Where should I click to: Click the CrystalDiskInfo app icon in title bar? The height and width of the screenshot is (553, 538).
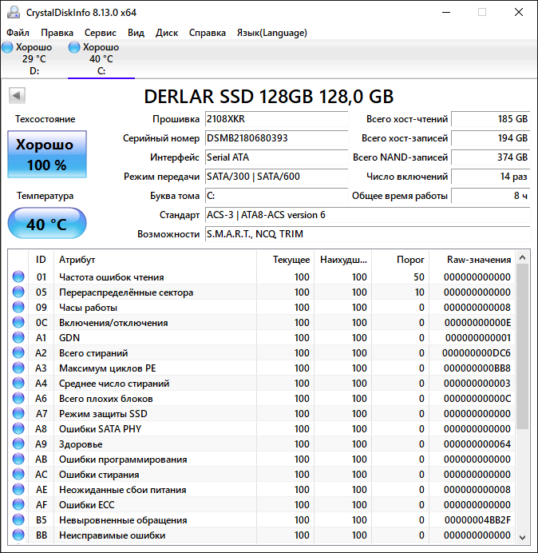[14, 12]
